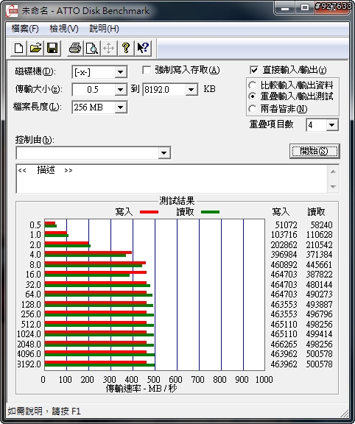This screenshot has height=424, width=355.
Task: Open a benchmark file via folder icon
Action: [35, 49]
